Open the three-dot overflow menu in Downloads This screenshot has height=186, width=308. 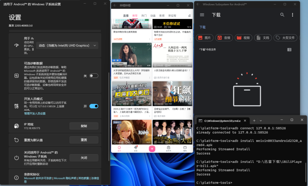tap(292, 15)
